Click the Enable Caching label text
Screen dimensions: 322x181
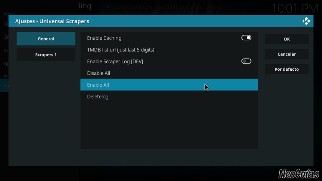pos(104,38)
